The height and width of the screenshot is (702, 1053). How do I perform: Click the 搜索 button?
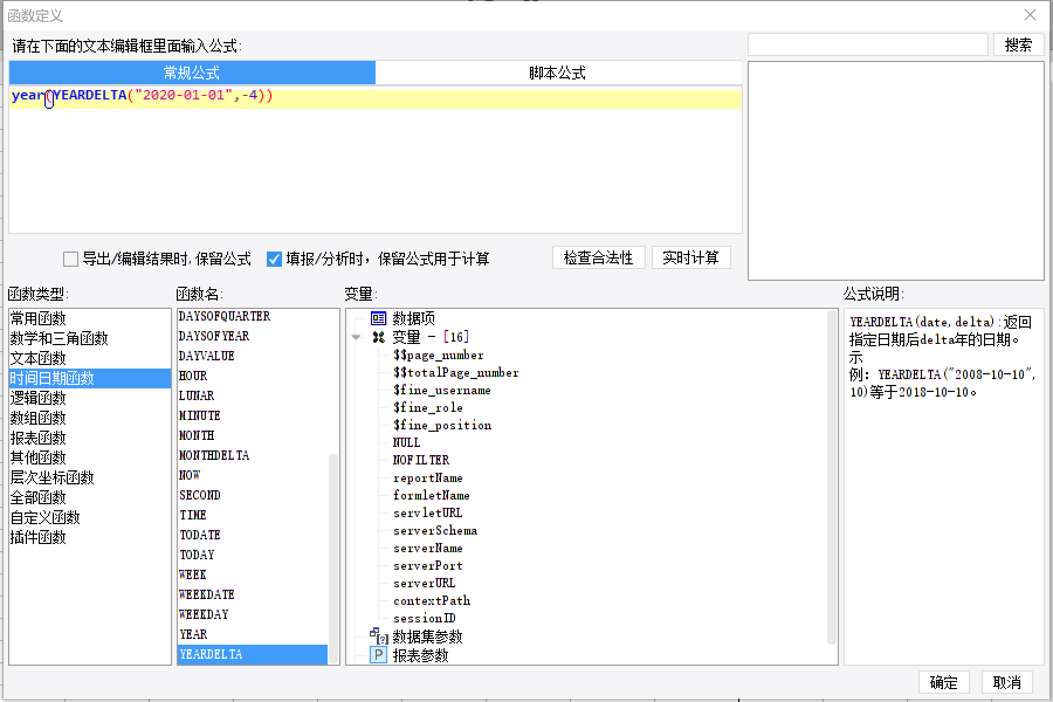point(1018,44)
